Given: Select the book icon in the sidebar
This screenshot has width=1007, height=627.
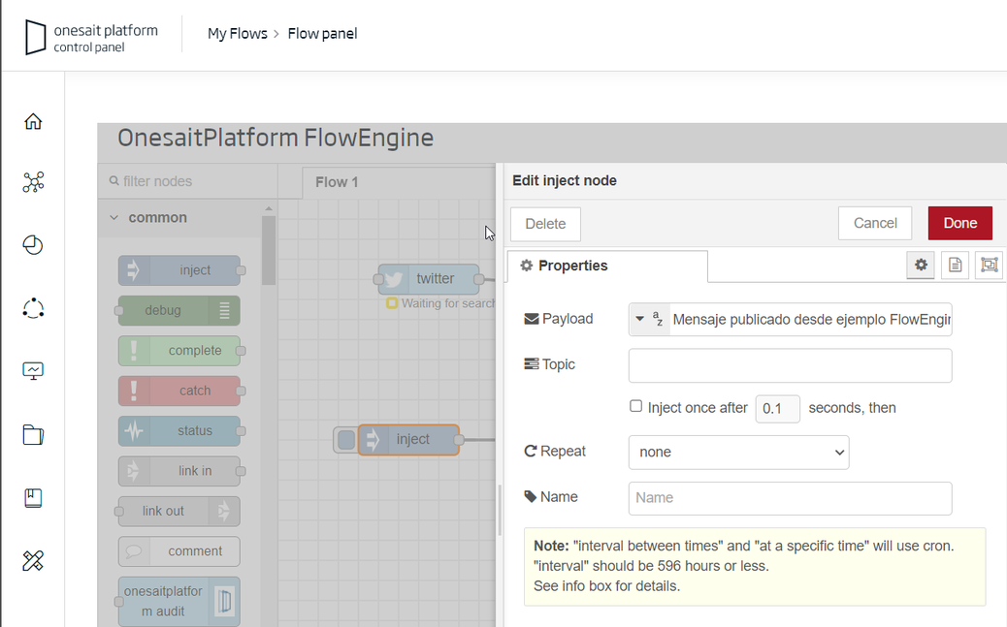Looking at the screenshot, I should [x=33, y=497].
